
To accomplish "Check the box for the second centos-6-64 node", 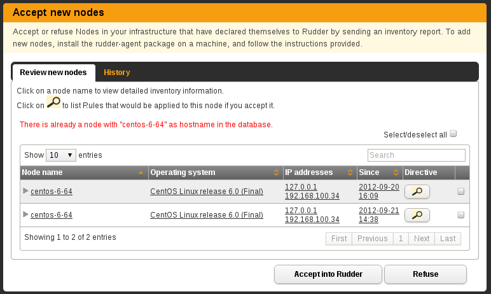I will 460,214.
